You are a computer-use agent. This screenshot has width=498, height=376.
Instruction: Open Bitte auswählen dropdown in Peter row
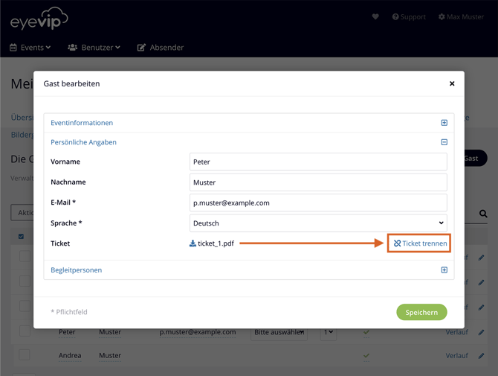coord(279,332)
